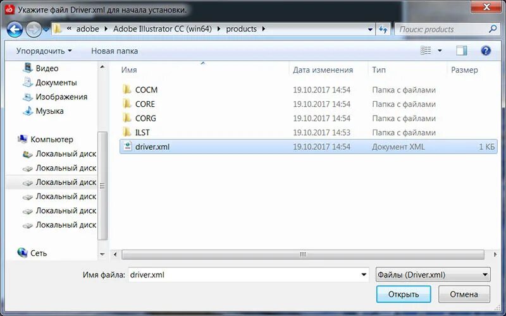Expand arrow after 'products' breadcrumb
The image size is (506, 316).
click(264, 28)
